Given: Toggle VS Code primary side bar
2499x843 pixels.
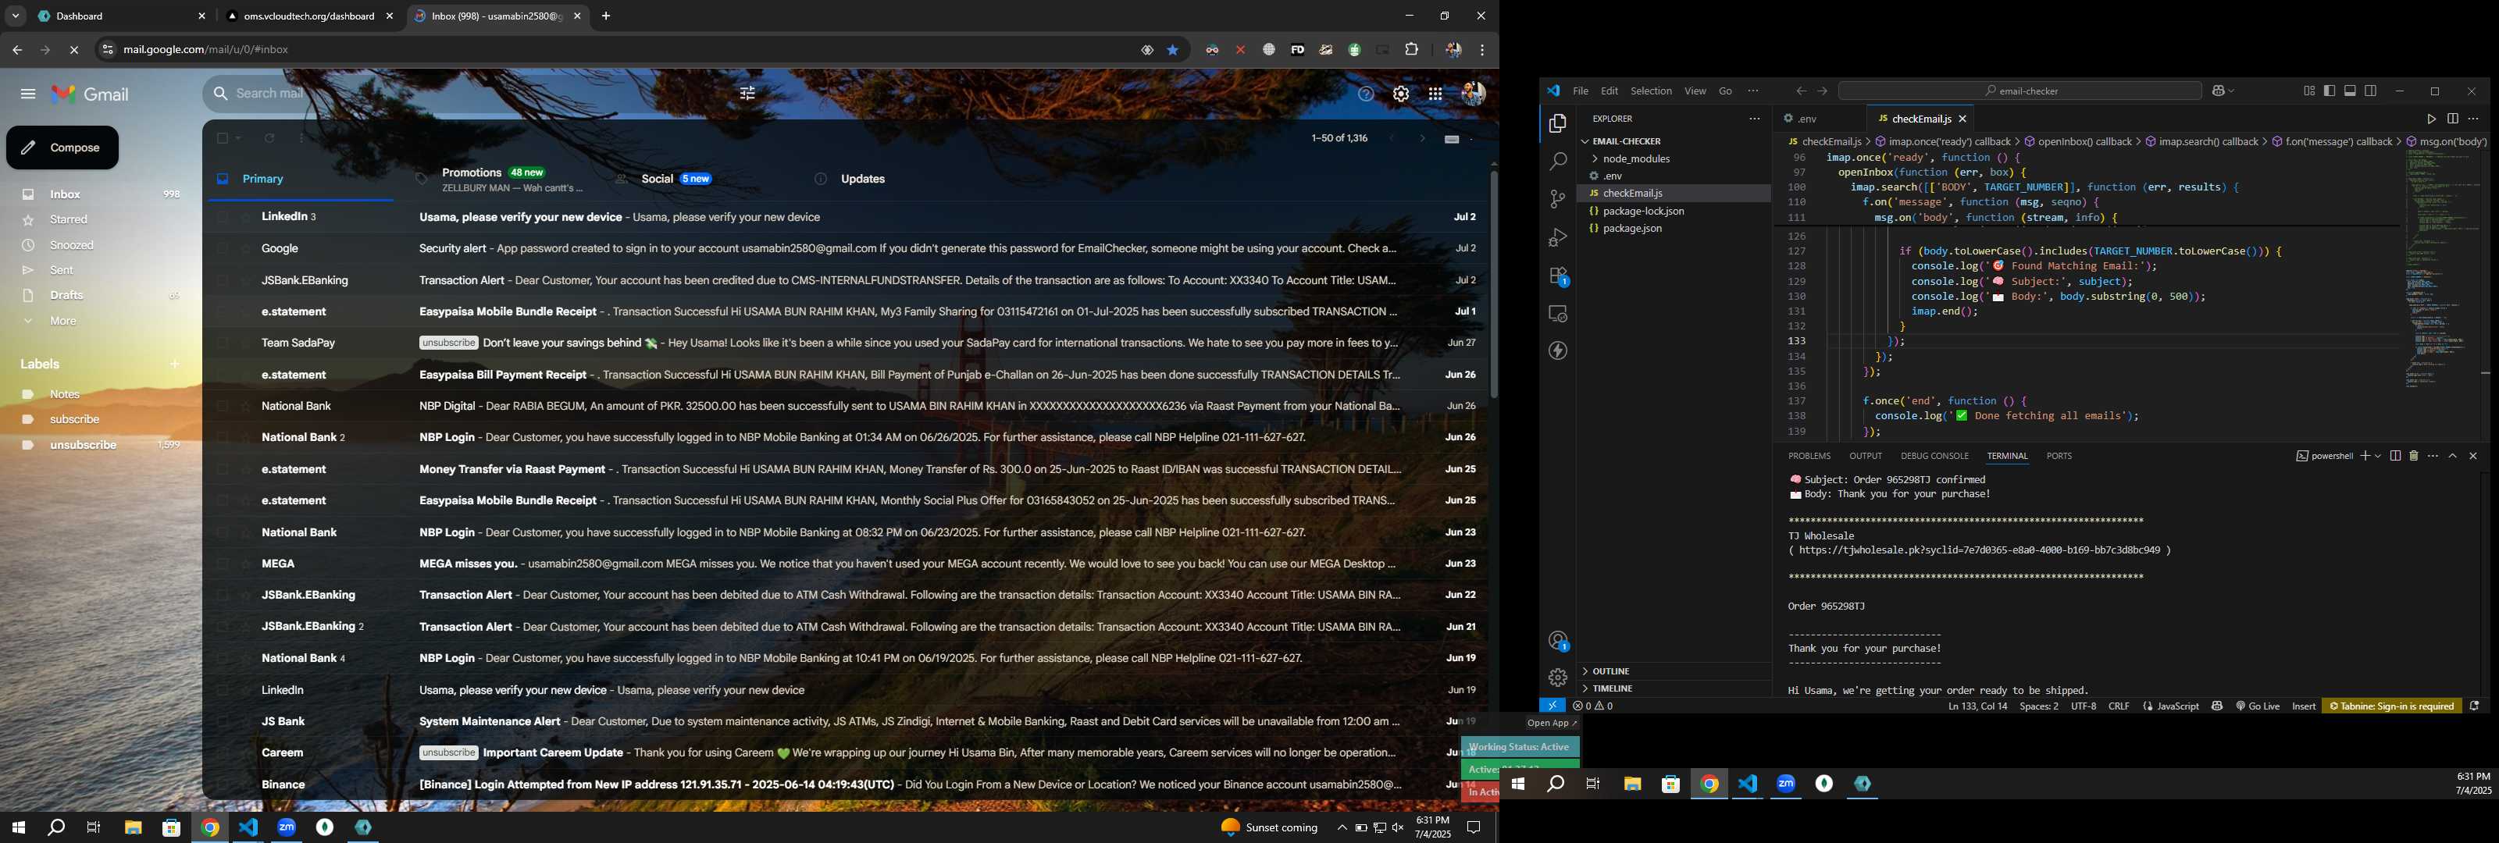Looking at the screenshot, I should 2330,91.
